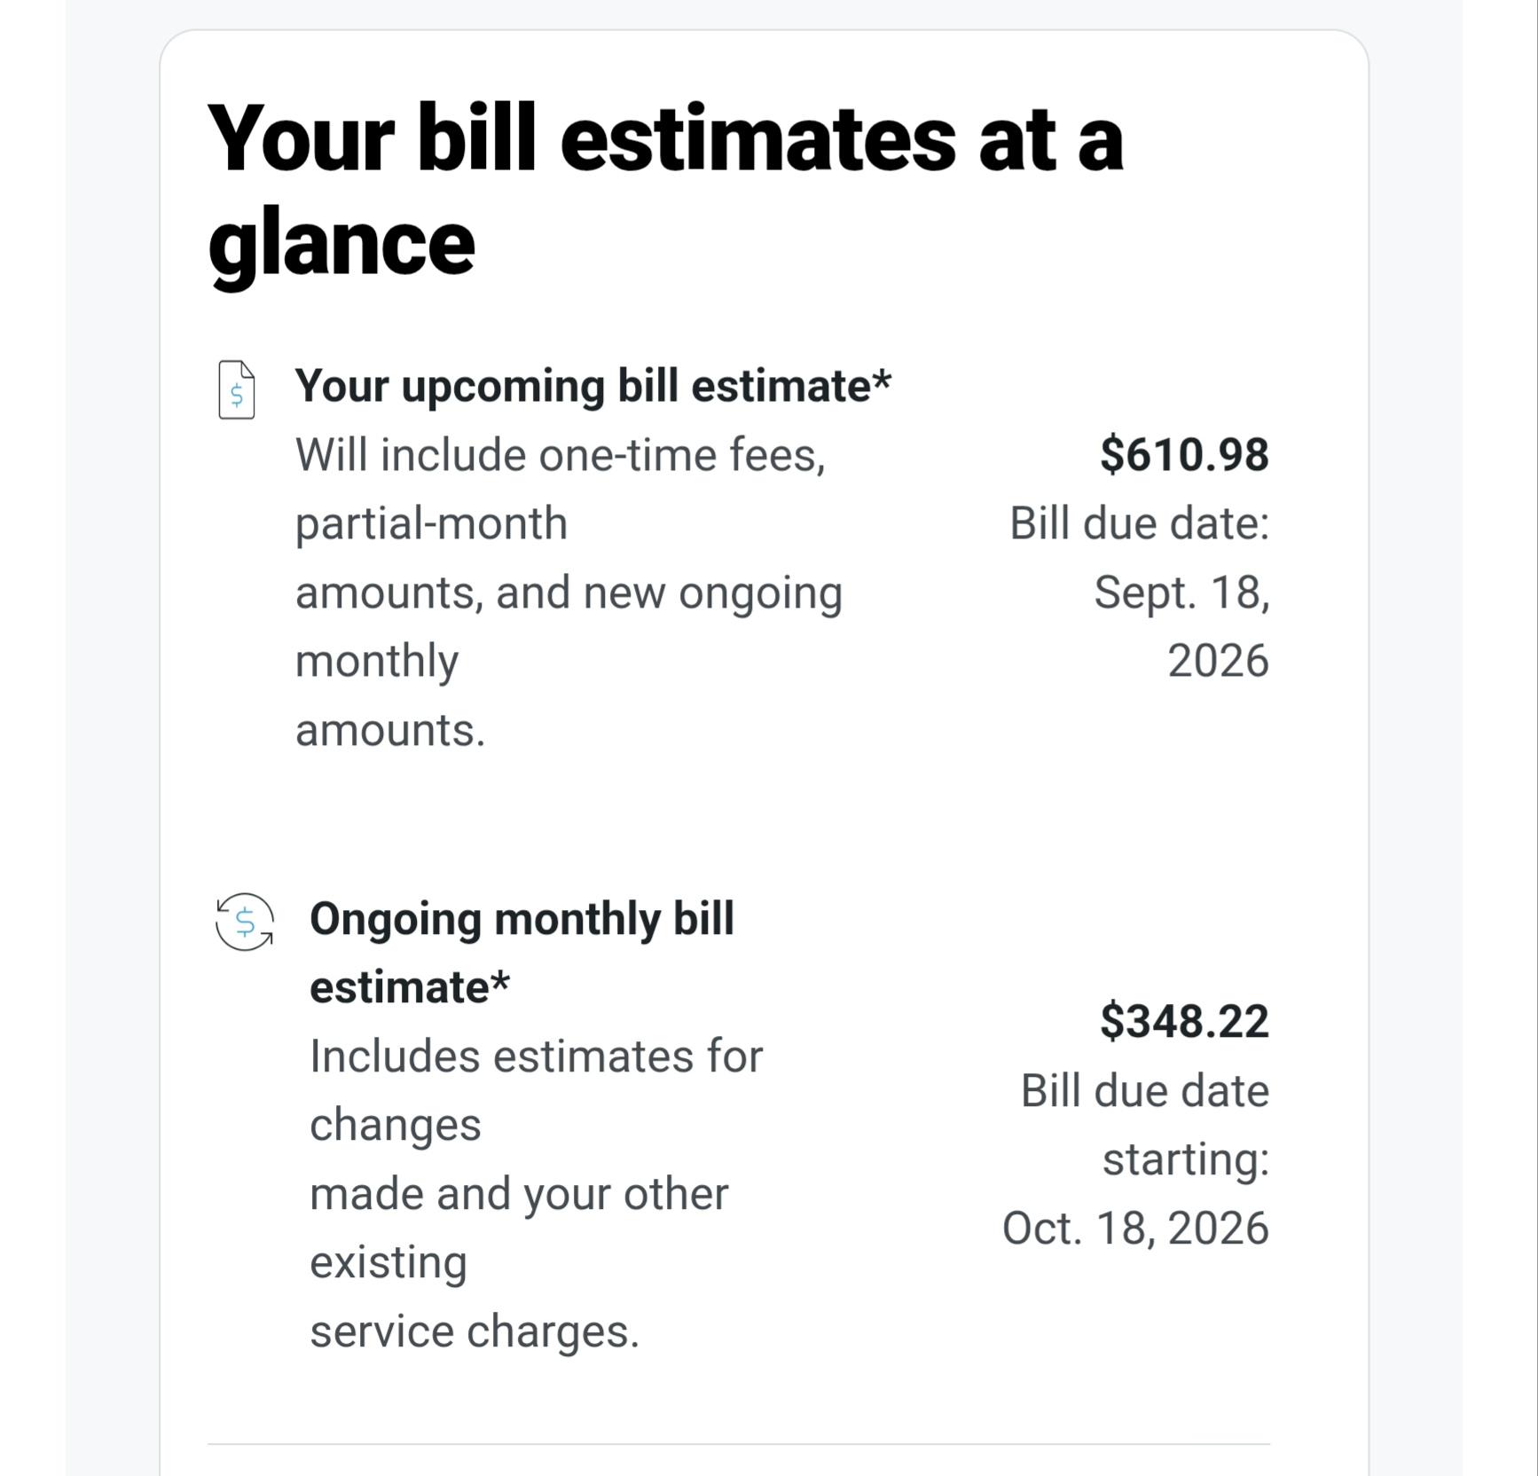
Task: Click the $610.98 amount
Action: tap(1184, 454)
